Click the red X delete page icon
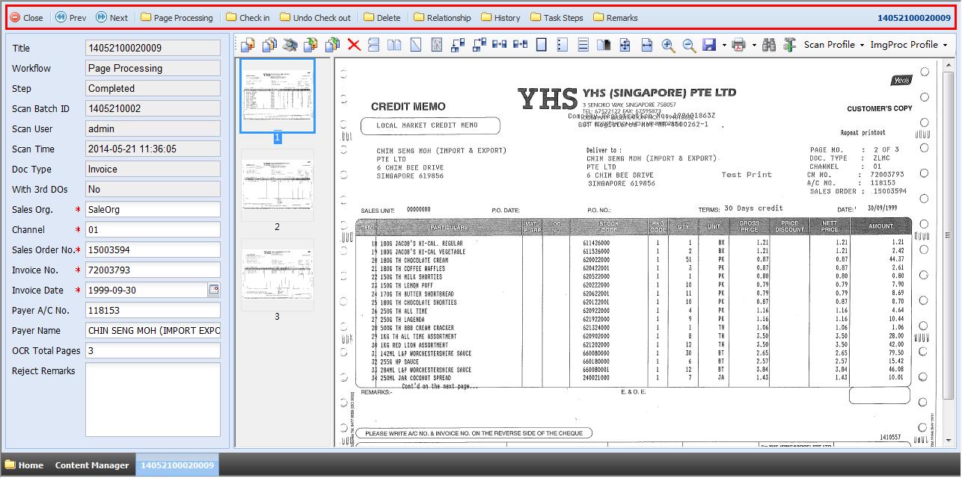Image resolution: width=962 pixels, height=478 pixels. coord(353,45)
